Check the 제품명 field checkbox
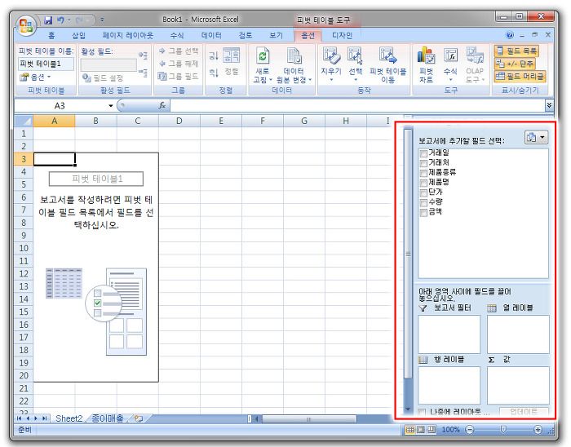 [423, 183]
